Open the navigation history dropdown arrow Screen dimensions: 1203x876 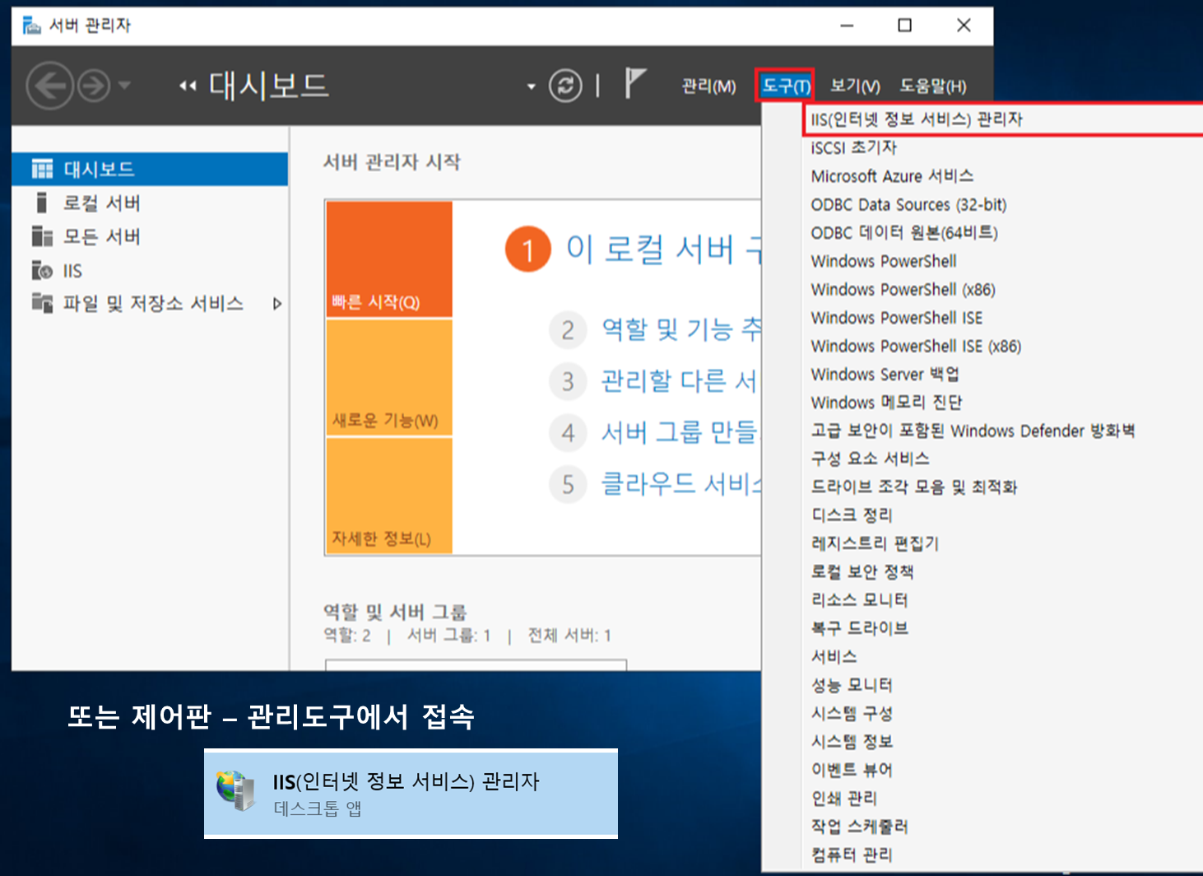coord(124,85)
